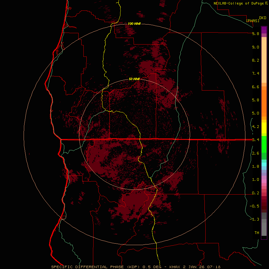The image size is (269, 269).
Task: Click the 100 NMI range ring label
Action: pos(134,24)
